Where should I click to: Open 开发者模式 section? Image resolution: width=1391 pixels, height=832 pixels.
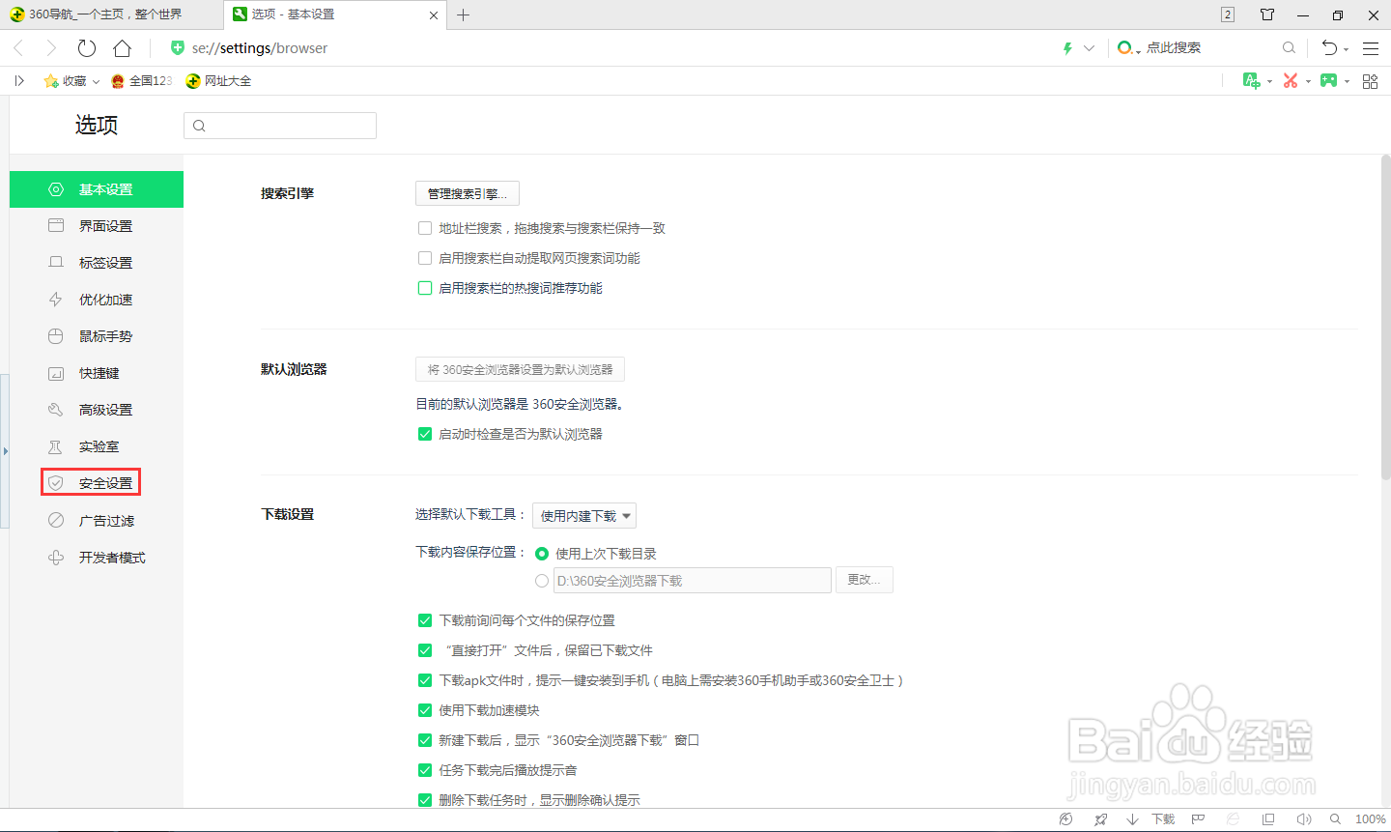click(x=97, y=558)
